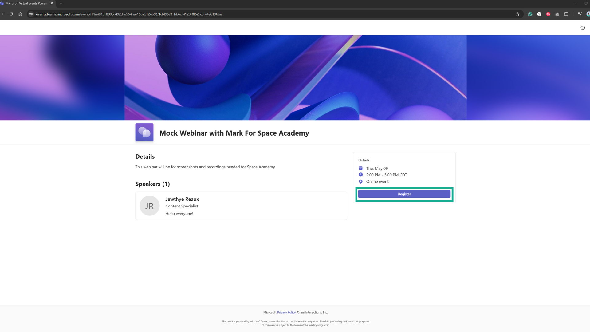Open the Microsoft Privacy Policy link
Image resolution: width=590 pixels, height=332 pixels.
286,312
